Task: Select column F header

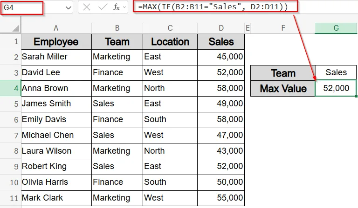Action: coord(283,28)
